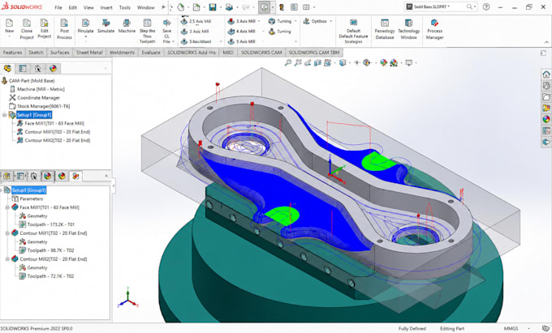The width and height of the screenshot is (552, 333).
Task: Click the Clone Project icon
Action: pos(27,23)
